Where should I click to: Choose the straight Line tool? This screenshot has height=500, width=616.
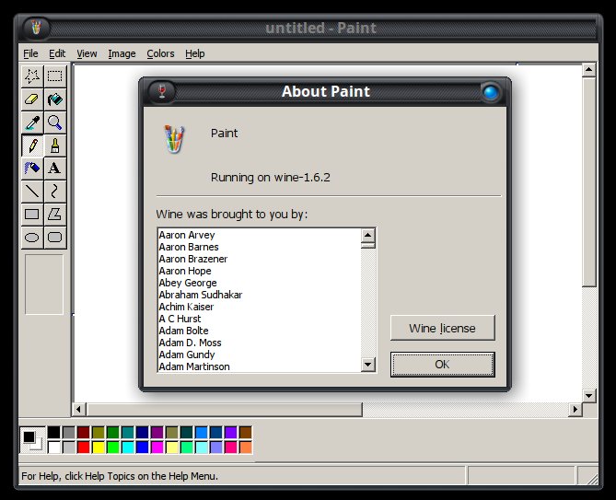tap(32, 192)
